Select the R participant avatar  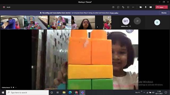157,22
